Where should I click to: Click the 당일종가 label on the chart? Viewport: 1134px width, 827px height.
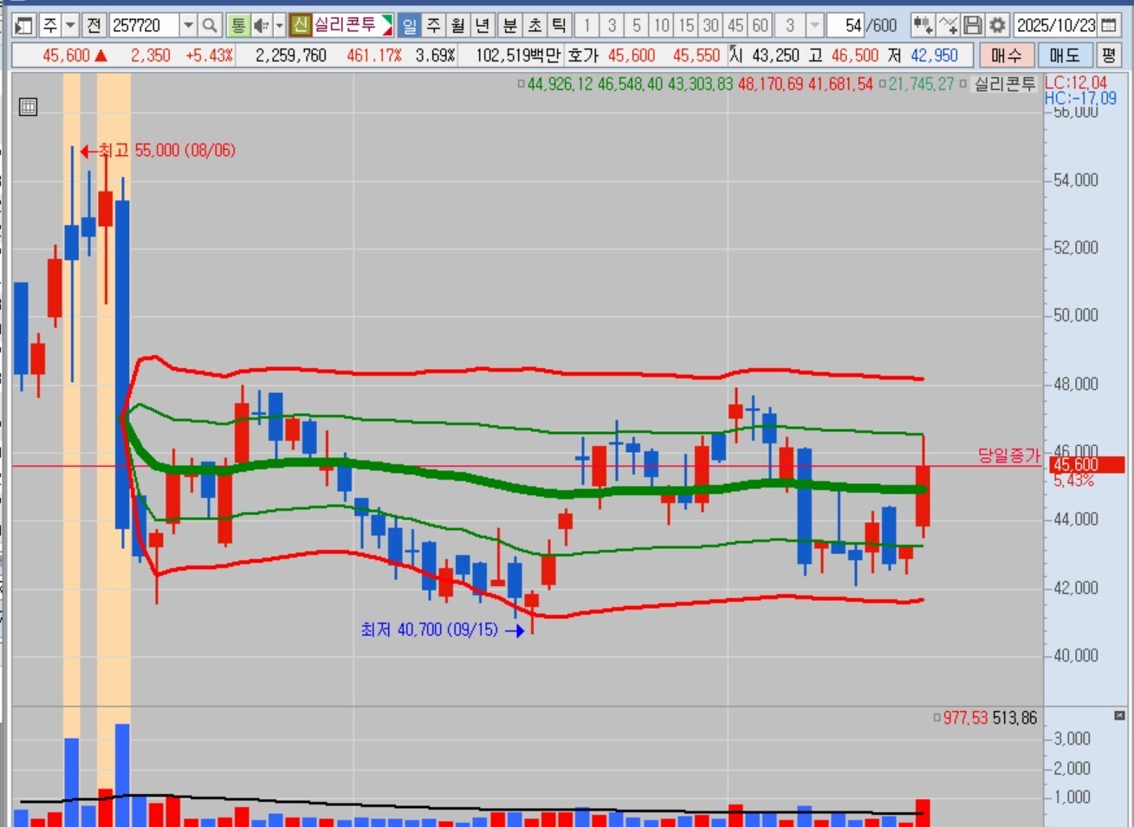[1008, 455]
